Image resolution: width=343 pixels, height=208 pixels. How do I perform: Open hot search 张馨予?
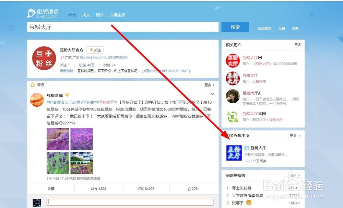238,203
